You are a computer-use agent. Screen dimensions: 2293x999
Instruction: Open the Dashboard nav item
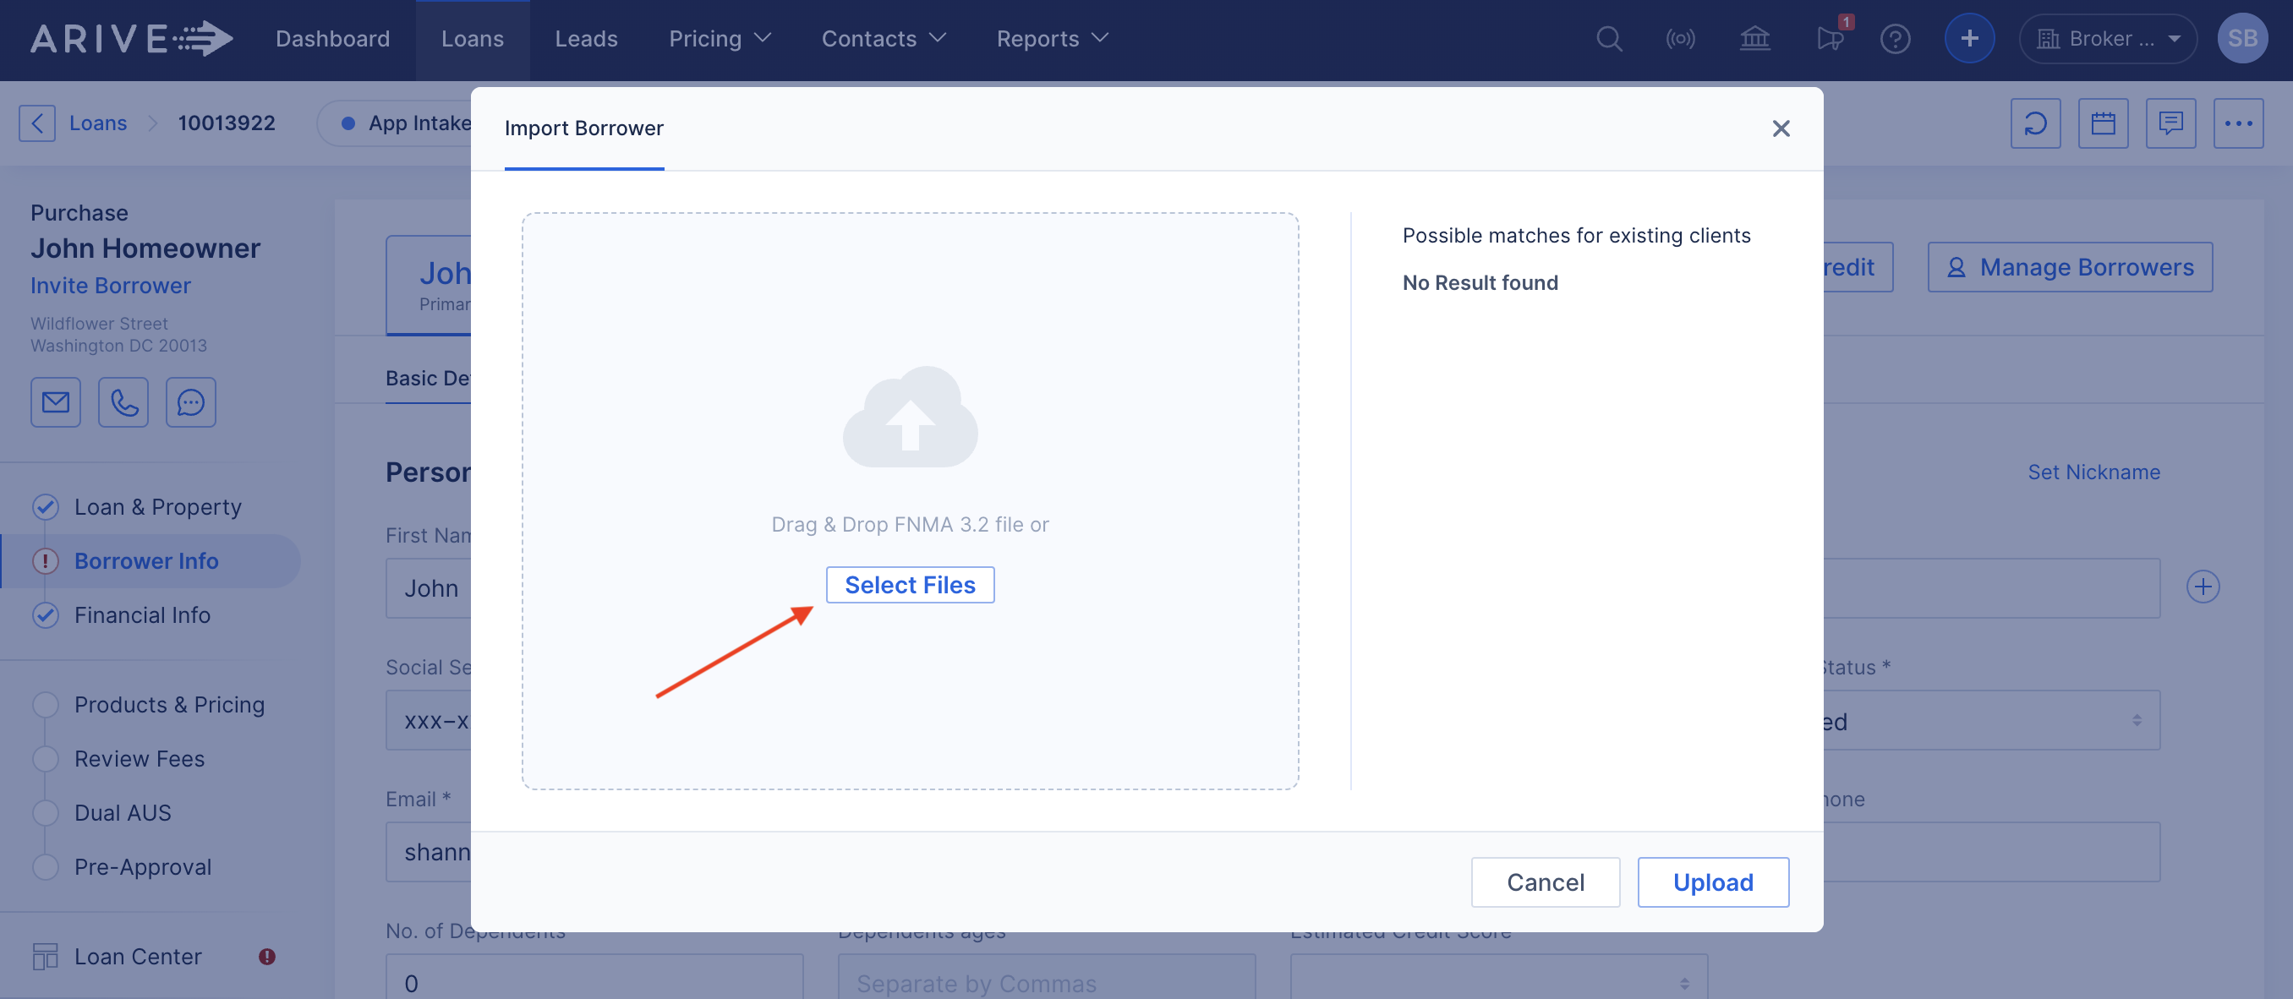(332, 39)
